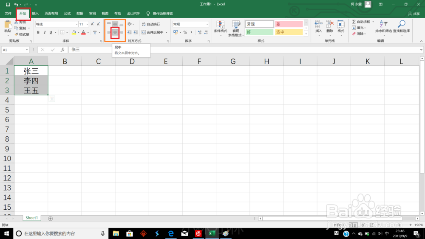Click the insert function fx icon
Screen dimensions: 425x239
[x=62, y=50]
